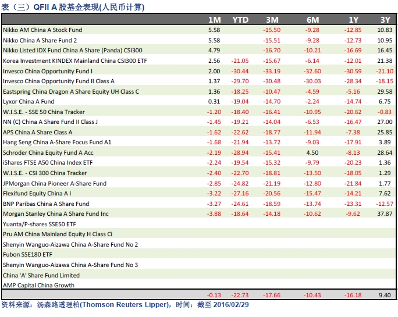398x317 pixels.
Task: Click APS China A Share Class A
Action: pos(38,132)
